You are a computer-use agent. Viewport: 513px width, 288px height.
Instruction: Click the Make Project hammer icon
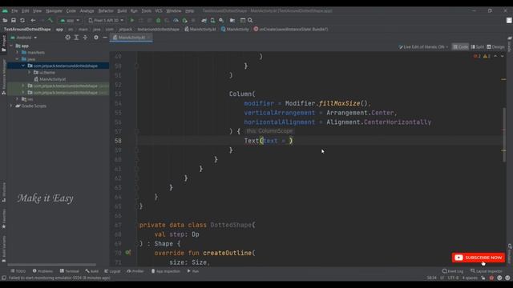click(50, 20)
